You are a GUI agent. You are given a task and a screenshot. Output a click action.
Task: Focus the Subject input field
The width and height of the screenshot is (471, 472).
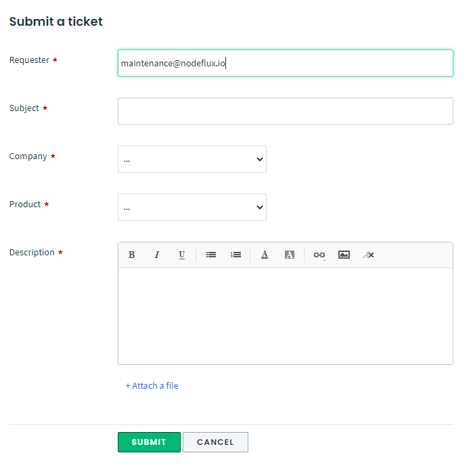285,111
